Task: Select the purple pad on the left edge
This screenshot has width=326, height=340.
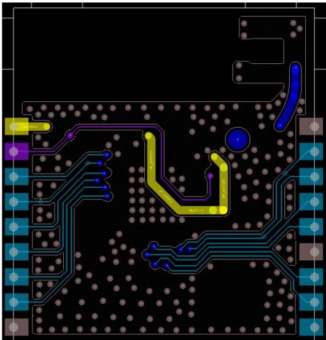Action: click(17, 152)
